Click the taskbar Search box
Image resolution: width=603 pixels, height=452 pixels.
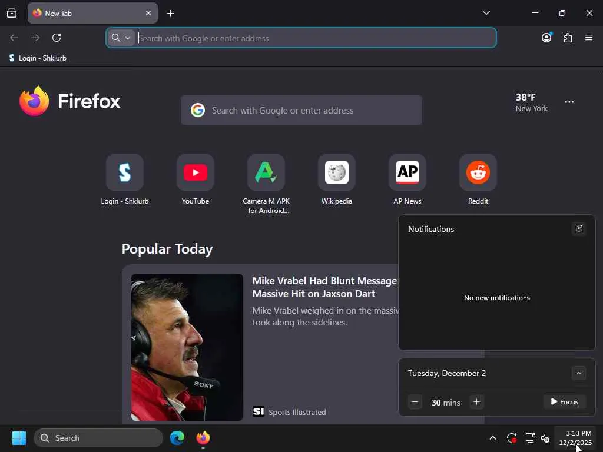(98, 438)
